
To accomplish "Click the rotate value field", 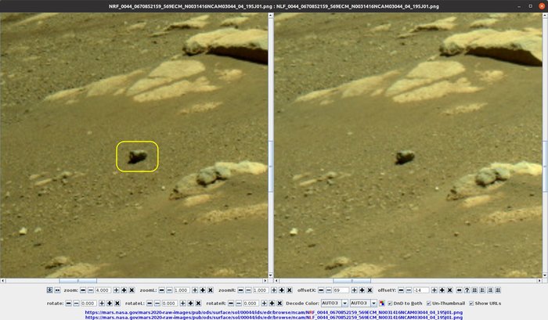I will point(88,304).
